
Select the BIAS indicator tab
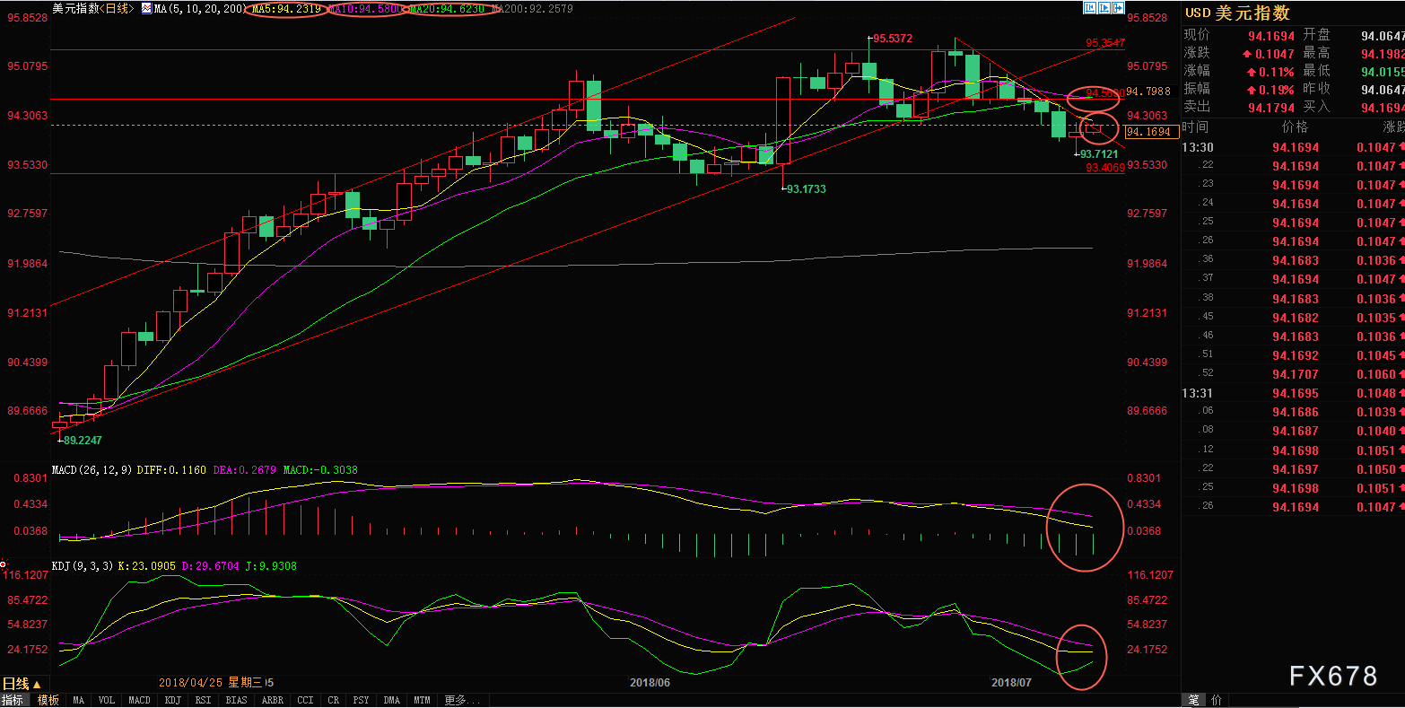[x=237, y=700]
